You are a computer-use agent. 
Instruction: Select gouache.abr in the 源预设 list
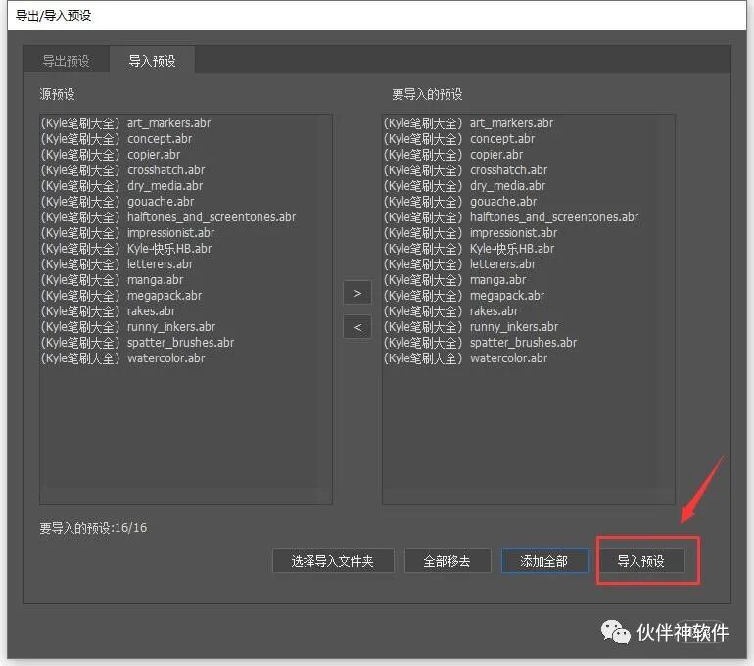[118, 202]
